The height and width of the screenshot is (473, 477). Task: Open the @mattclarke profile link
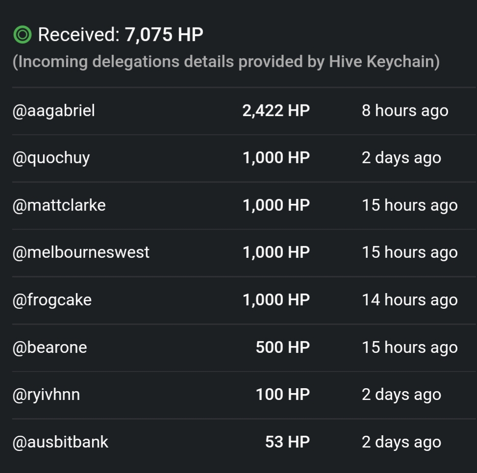[59, 205]
